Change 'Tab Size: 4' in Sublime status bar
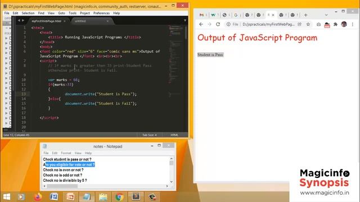Image resolution: width=360 pixels, height=202 pixels. pos(150,135)
